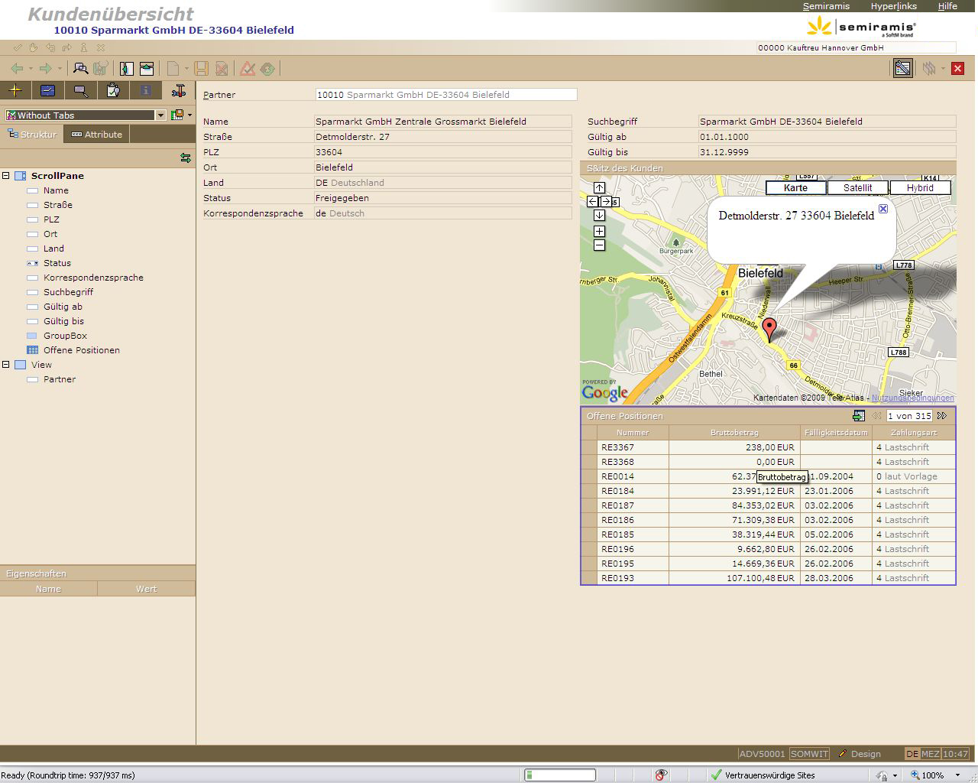
Task: Select Offene Positionen in the structure tree
Action: (x=81, y=350)
